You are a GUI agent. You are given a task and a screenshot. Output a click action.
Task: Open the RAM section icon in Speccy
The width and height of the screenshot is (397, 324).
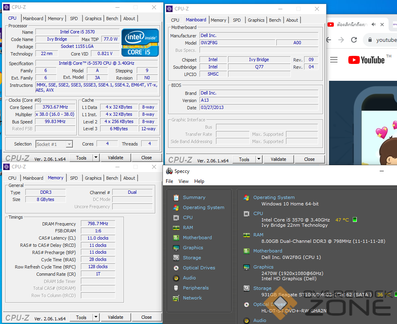point(176,228)
